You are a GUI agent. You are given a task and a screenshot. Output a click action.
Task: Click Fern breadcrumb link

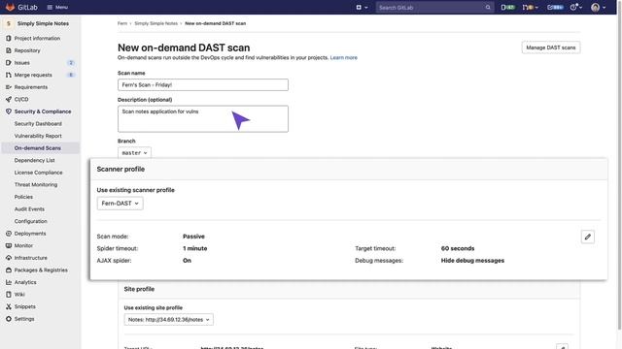point(122,23)
